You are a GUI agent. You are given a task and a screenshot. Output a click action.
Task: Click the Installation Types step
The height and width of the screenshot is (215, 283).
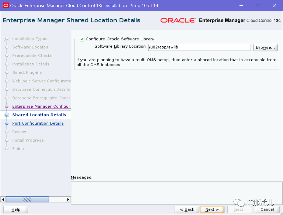(30, 39)
